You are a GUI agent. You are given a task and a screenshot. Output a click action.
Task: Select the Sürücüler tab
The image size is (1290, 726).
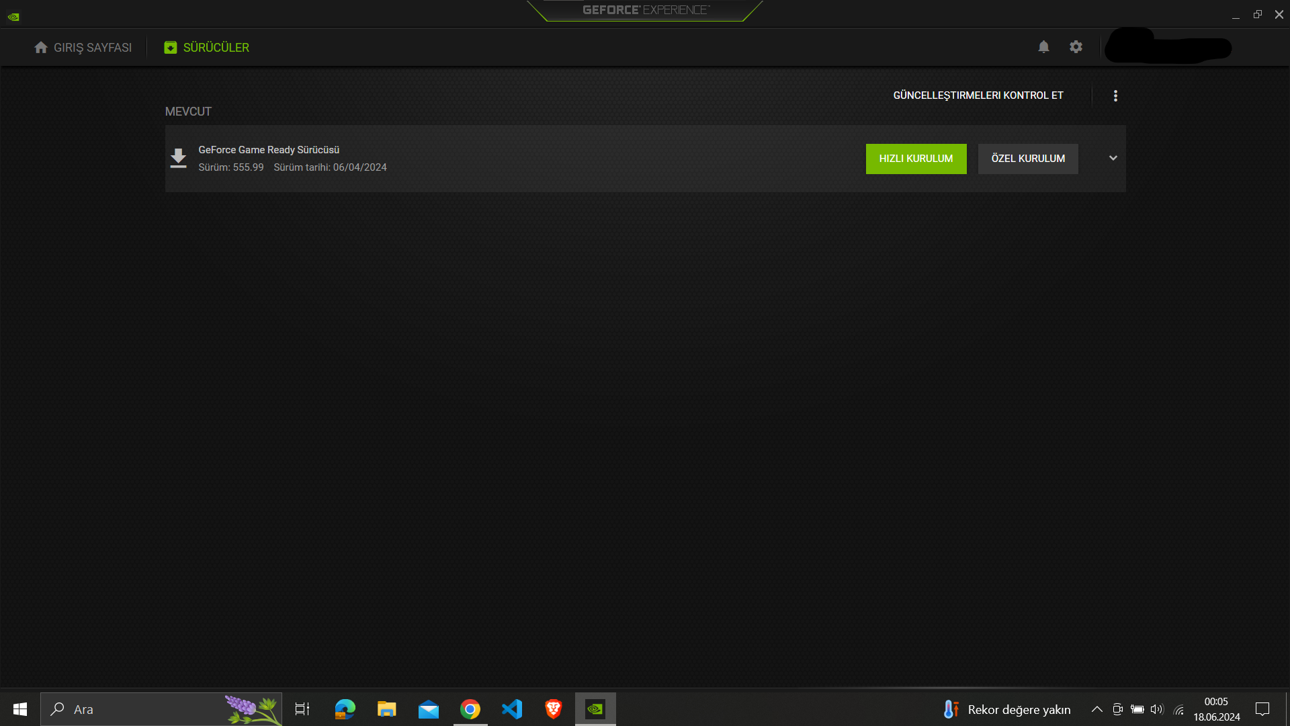(207, 48)
